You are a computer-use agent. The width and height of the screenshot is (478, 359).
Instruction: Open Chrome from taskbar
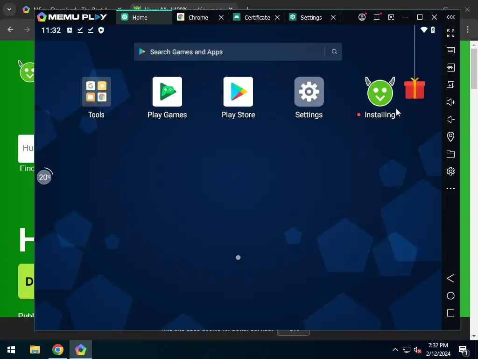pos(57,350)
